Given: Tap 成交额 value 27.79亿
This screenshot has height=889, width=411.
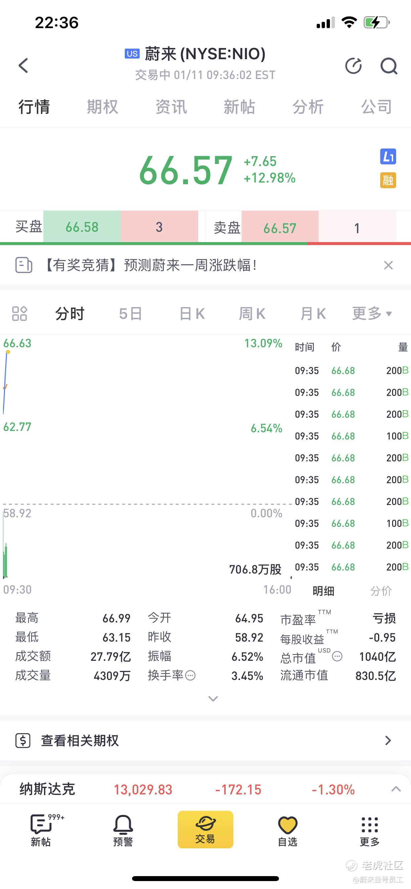Looking at the screenshot, I should (x=111, y=656).
